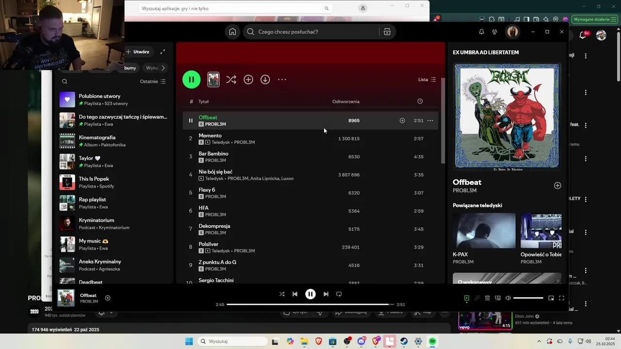Viewport: 621px width, 349px height.
Task: Skip to the next track
Action: point(326,294)
